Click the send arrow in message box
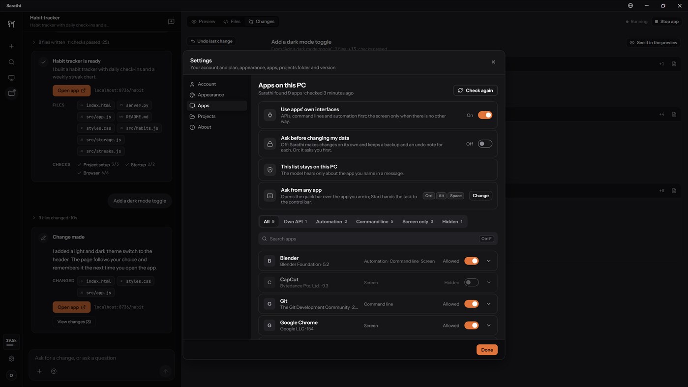688x387 pixels. point(166,371)
